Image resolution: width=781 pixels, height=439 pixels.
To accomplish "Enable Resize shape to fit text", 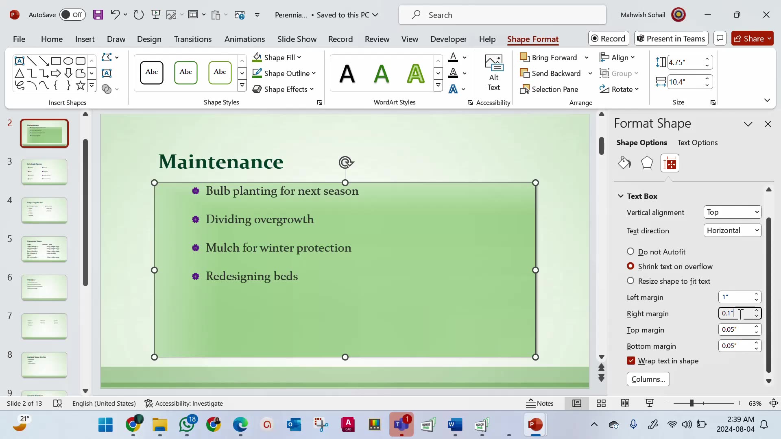I will (x=630, y=281).
